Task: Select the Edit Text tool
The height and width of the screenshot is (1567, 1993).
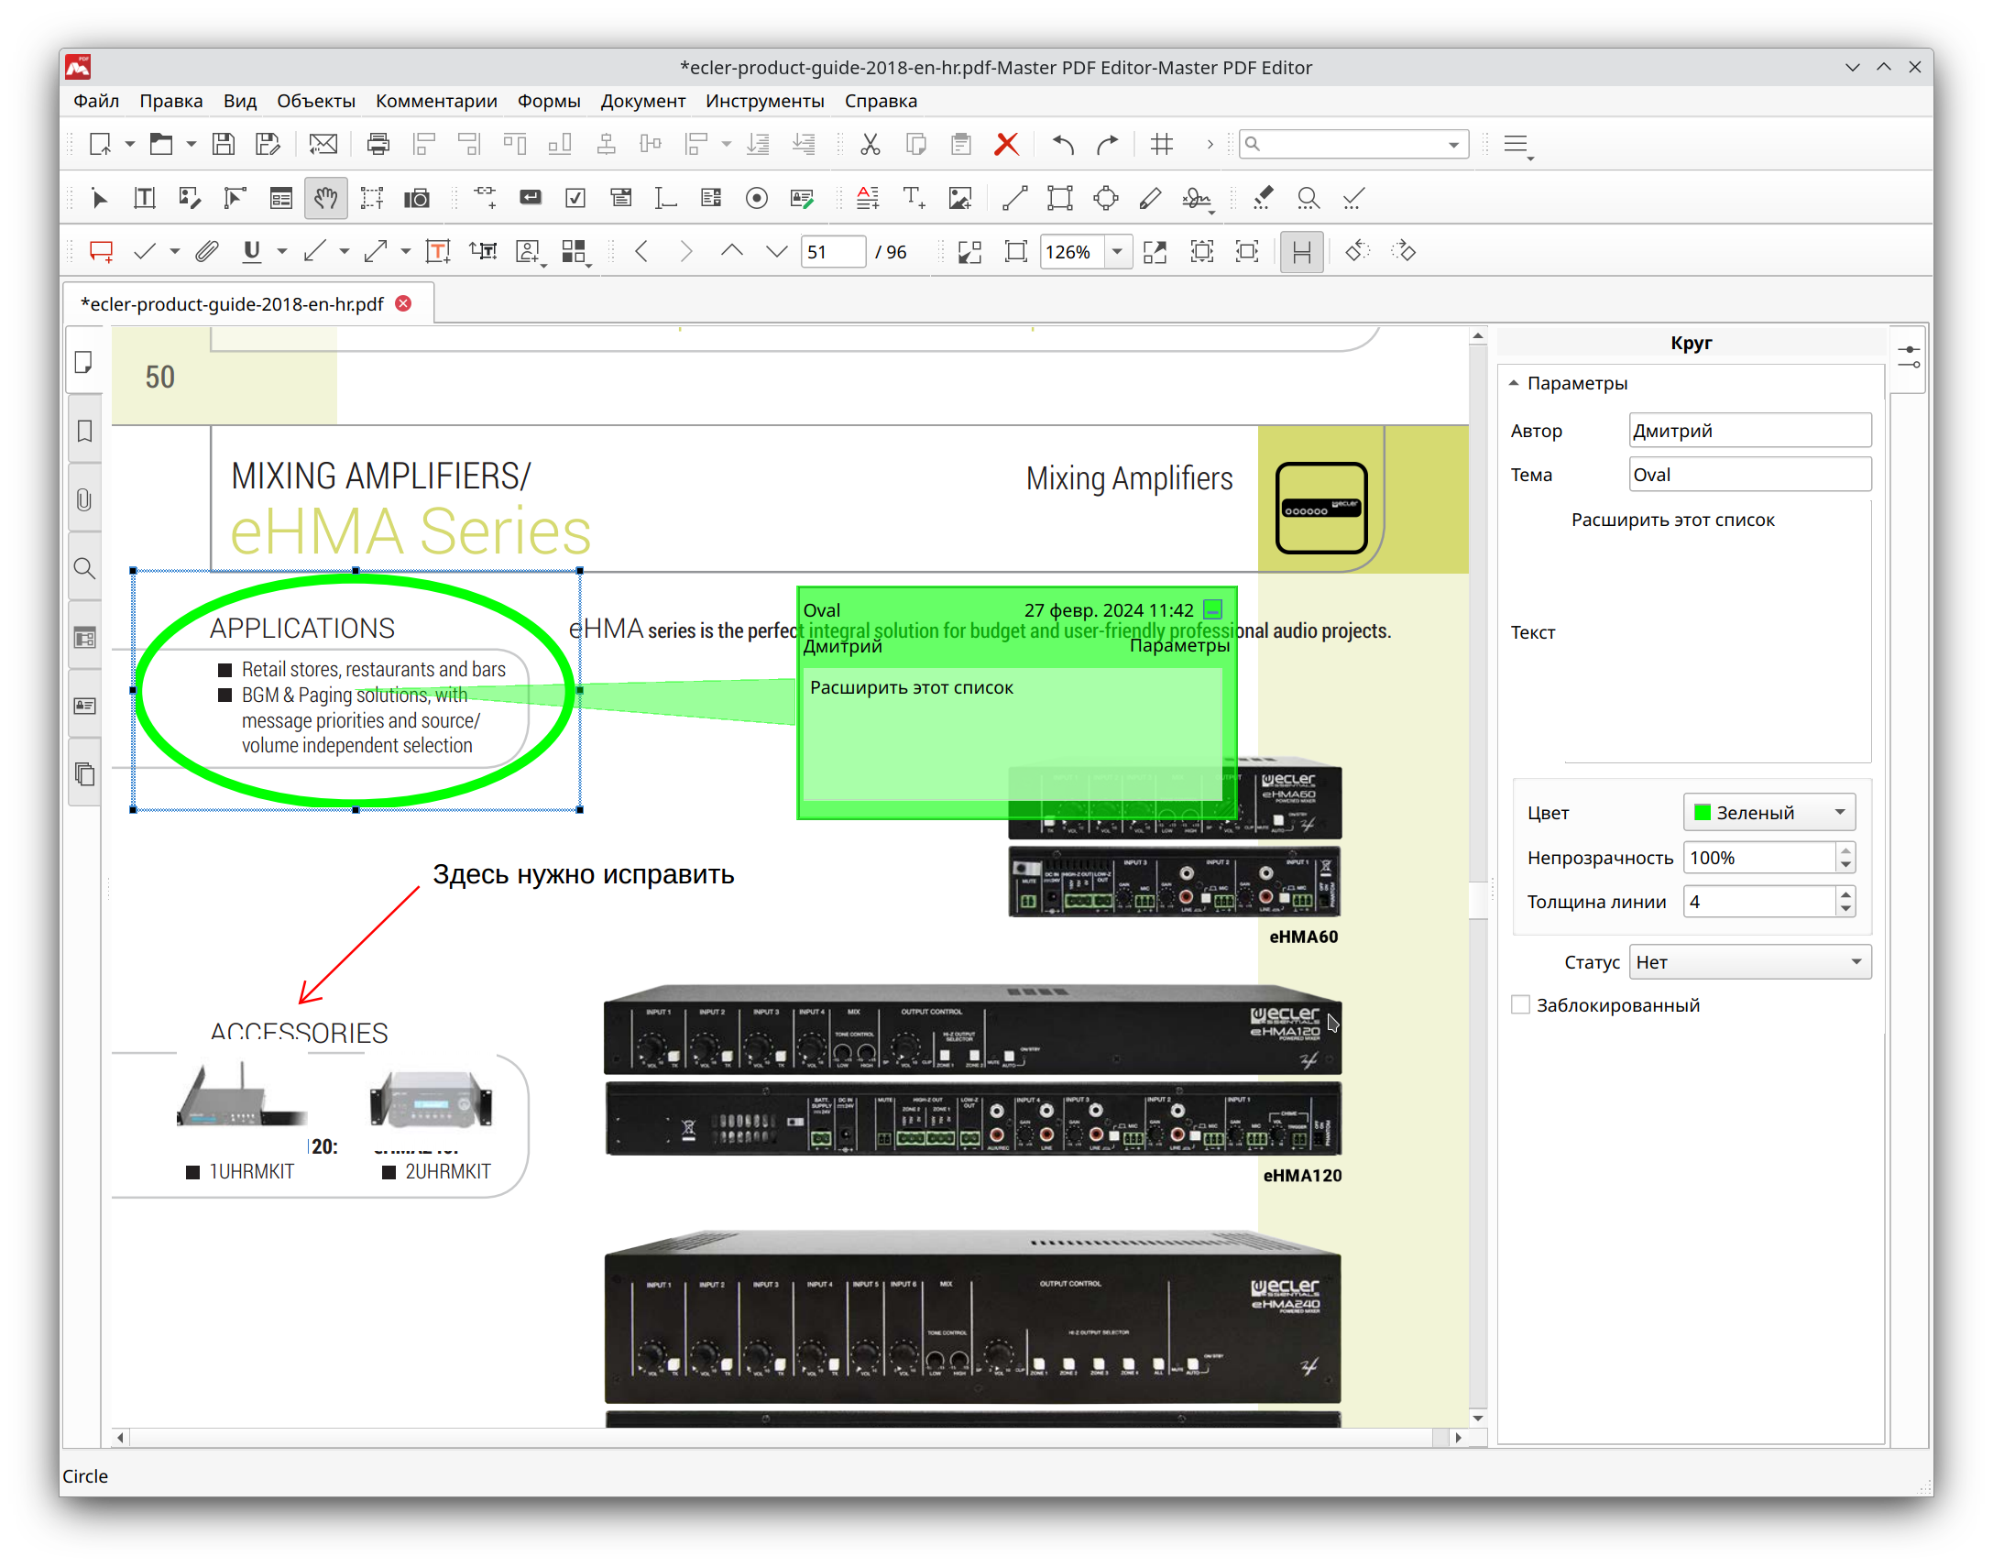Action: 144,198
